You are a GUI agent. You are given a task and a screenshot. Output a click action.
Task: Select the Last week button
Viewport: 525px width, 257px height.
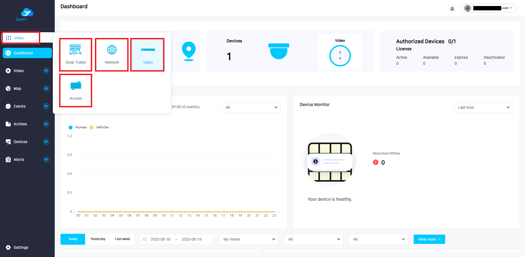(x=122, y=239)
